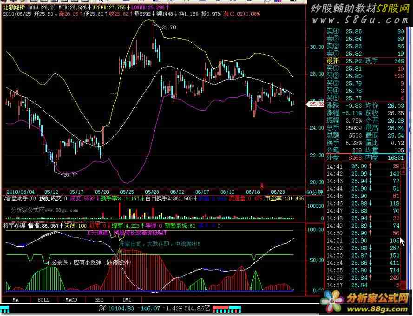
Task: Click the 14:41 trade tick row
Action: coord(363,166)
